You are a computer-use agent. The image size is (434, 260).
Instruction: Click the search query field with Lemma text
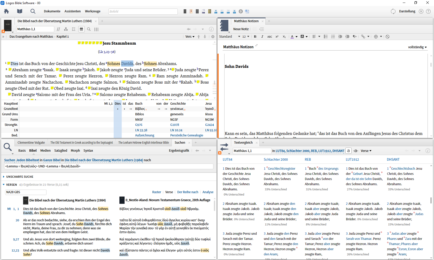pyautogui.click(x=109, y=166)
